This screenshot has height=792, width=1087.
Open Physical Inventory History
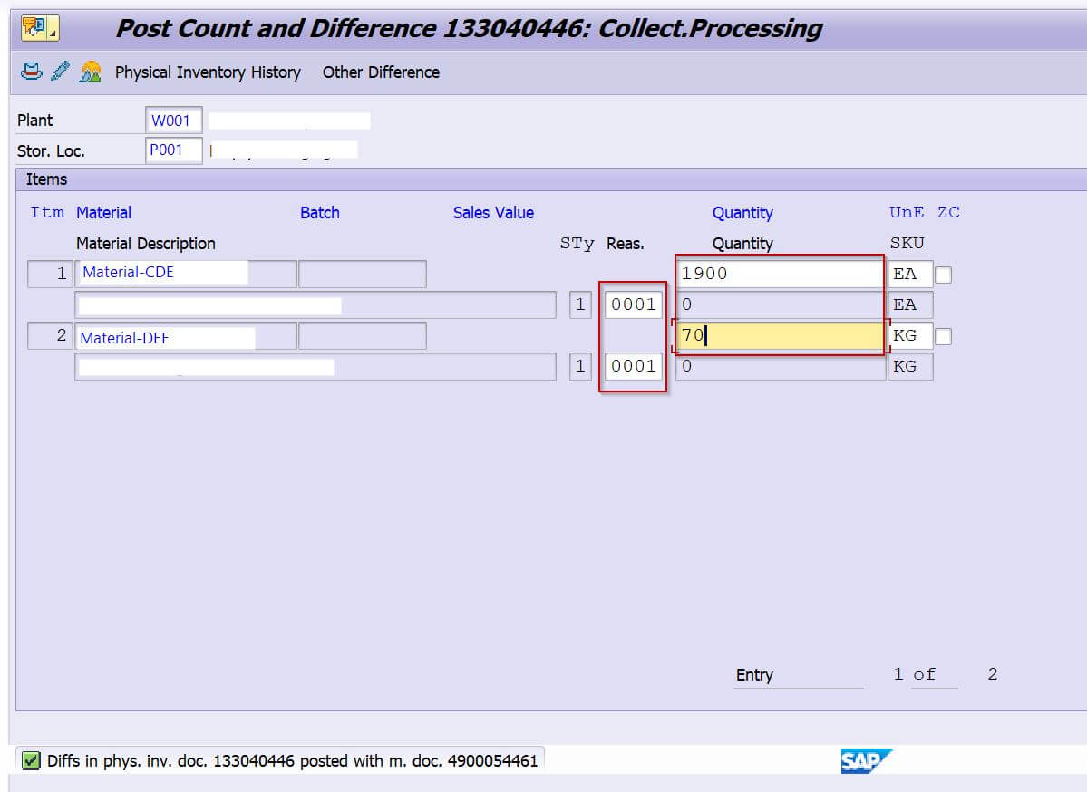point(208,72)
